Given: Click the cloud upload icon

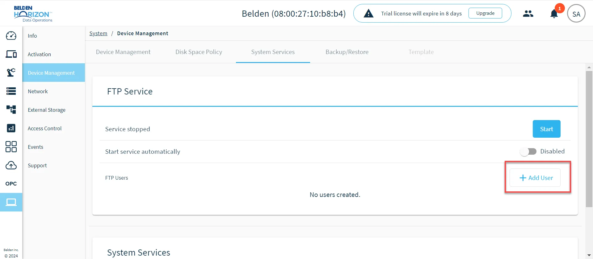Looking at the screenshot, I should pyautogui.click(x=11, y=165).
